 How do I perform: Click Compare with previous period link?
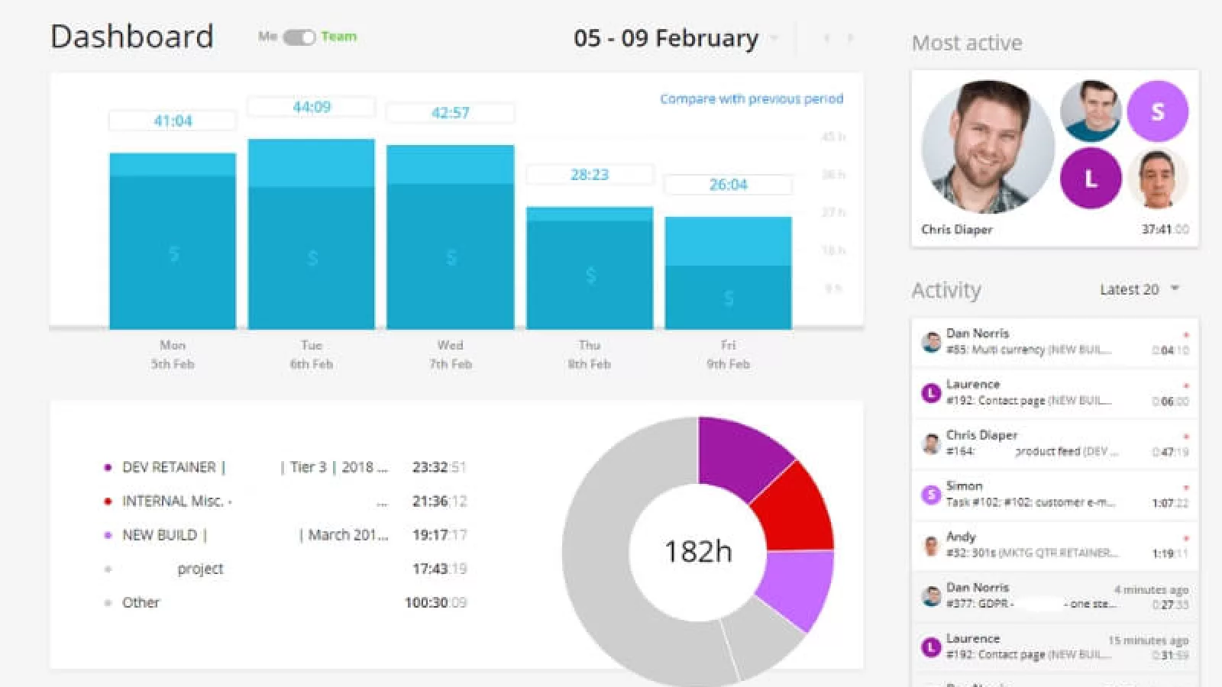pos(751,99)
